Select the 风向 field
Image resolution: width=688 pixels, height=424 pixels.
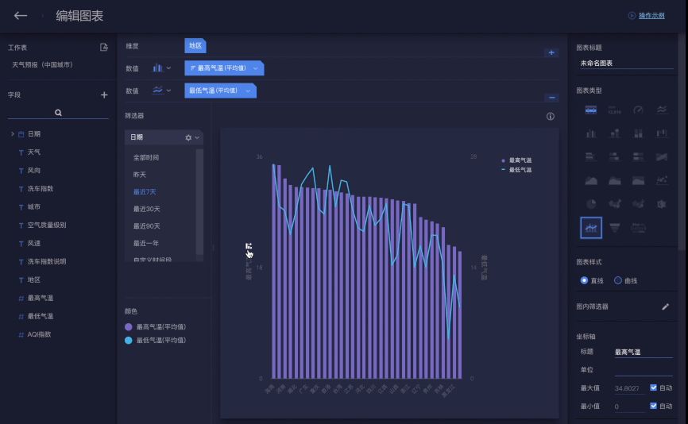[34, 170]
